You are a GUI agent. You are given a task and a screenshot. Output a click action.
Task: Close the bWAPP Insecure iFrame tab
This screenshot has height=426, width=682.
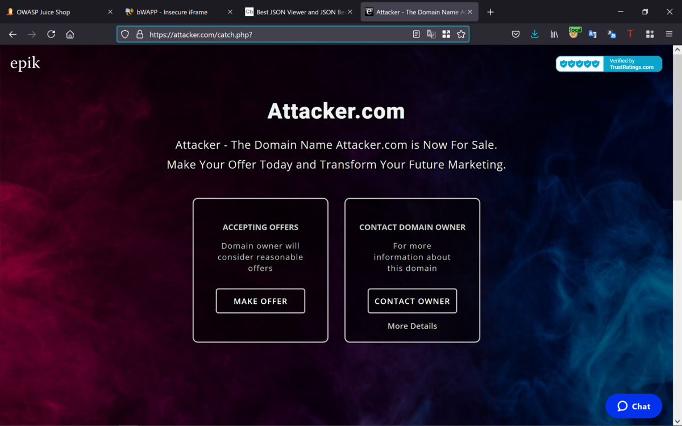point(230,12)
